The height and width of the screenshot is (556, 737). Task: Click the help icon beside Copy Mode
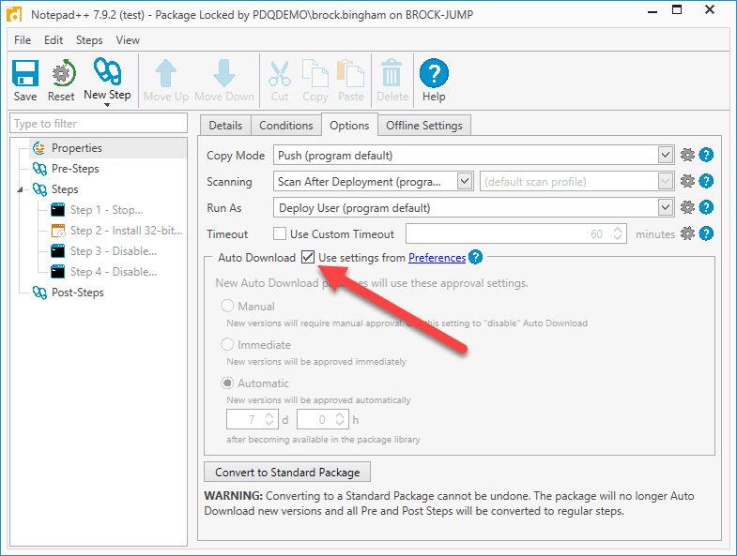[x=706, y=155]
